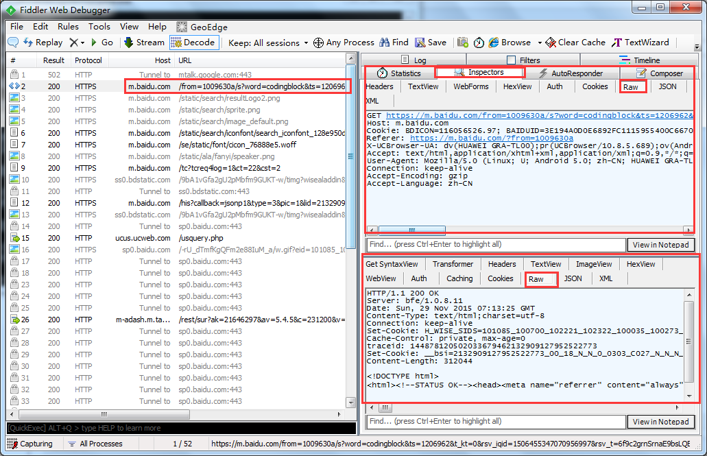Click request raw horizontal scrollbar thumb

(411, 230)
